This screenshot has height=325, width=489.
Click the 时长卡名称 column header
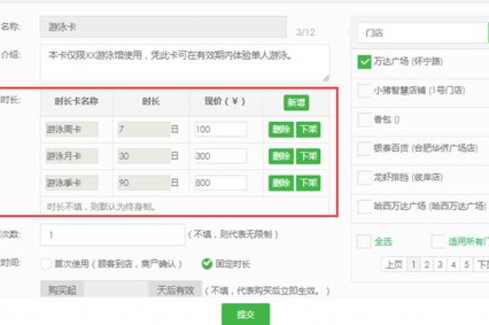click(x=76, y=101)
